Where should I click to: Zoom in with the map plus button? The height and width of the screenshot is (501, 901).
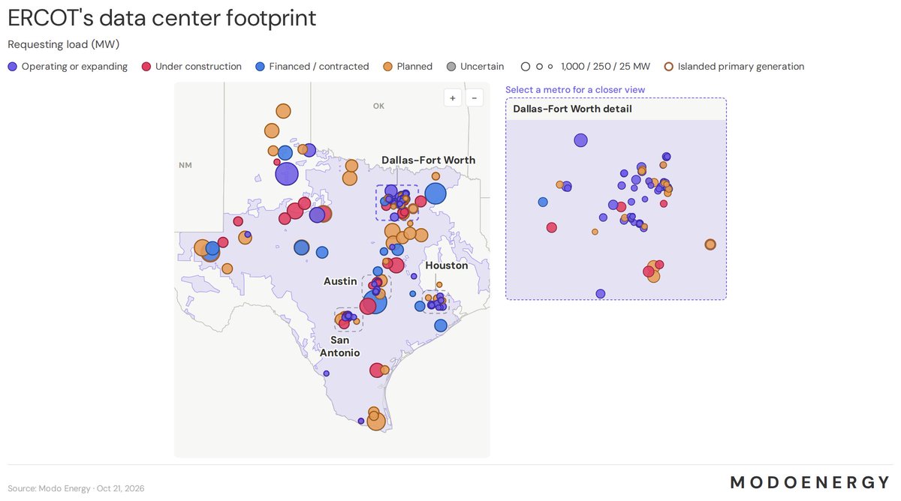coord(453,97)
